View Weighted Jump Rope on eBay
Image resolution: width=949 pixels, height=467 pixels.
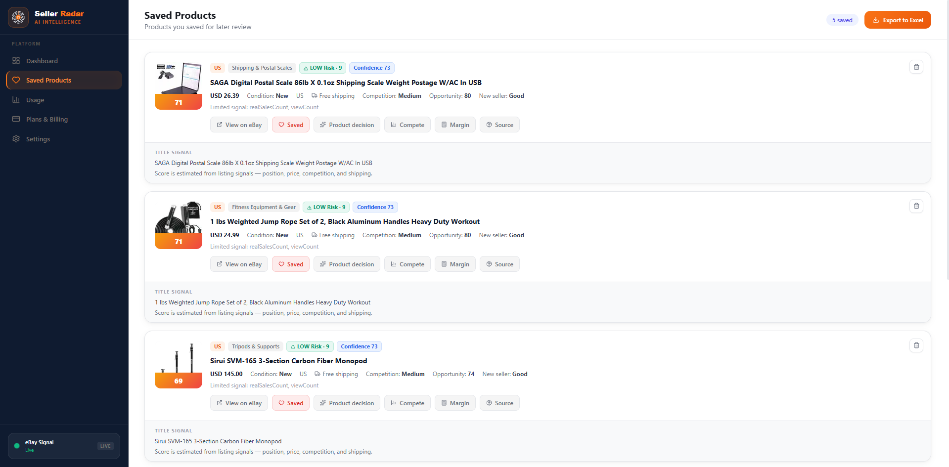[x=239, y=264]
